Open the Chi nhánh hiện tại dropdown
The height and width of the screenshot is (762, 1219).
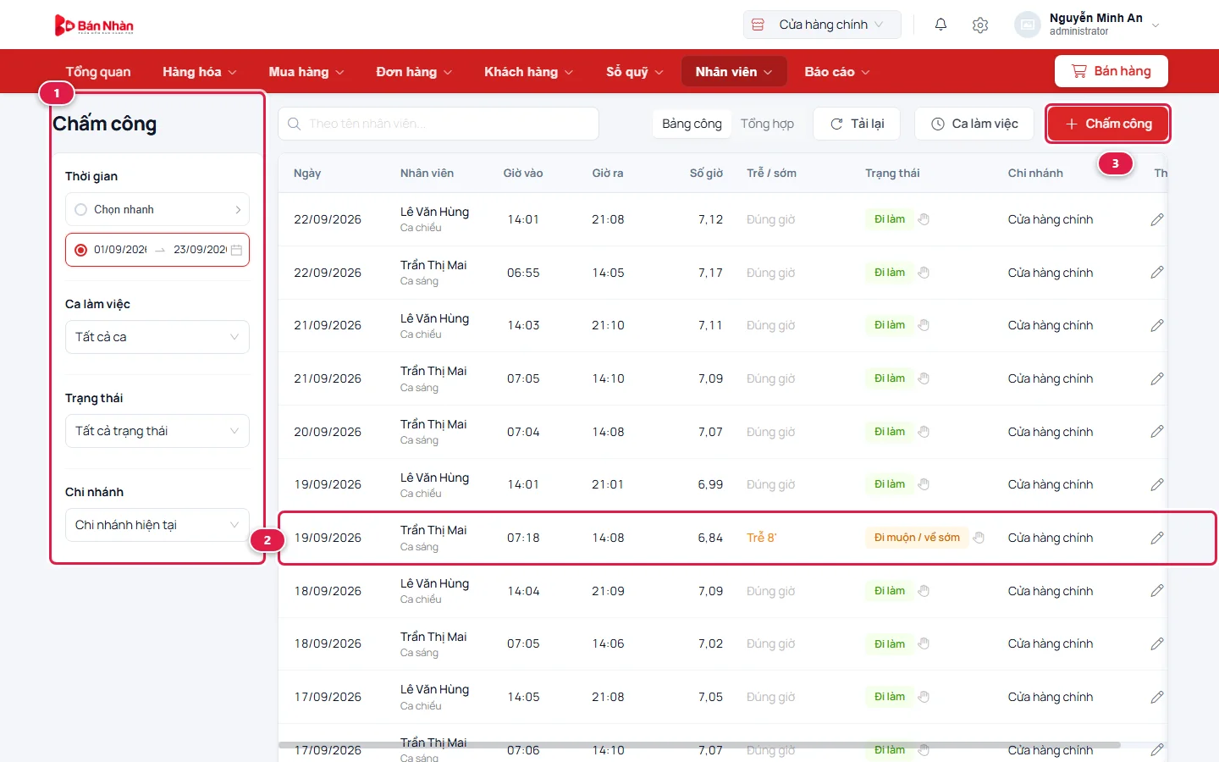(x=157, y=525)
